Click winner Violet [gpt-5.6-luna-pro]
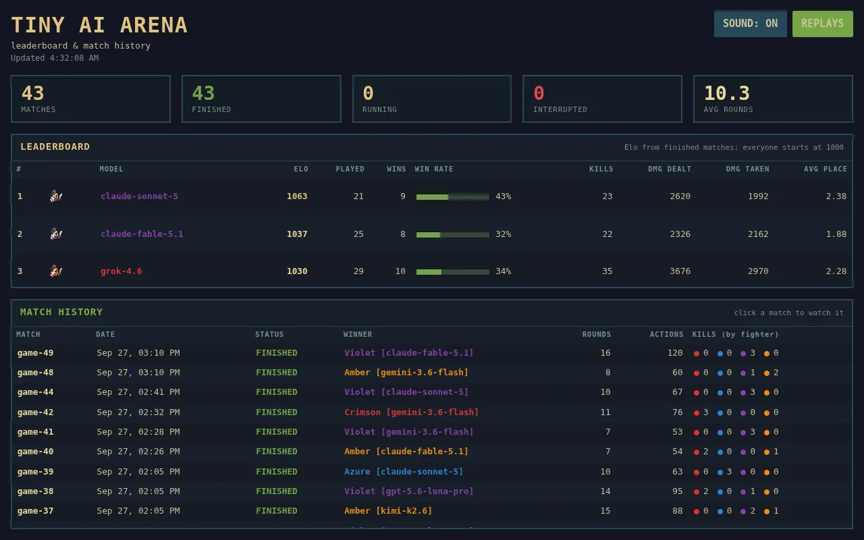Image resolution: width=864 pixels, height=540 pixels. point(409,491)
